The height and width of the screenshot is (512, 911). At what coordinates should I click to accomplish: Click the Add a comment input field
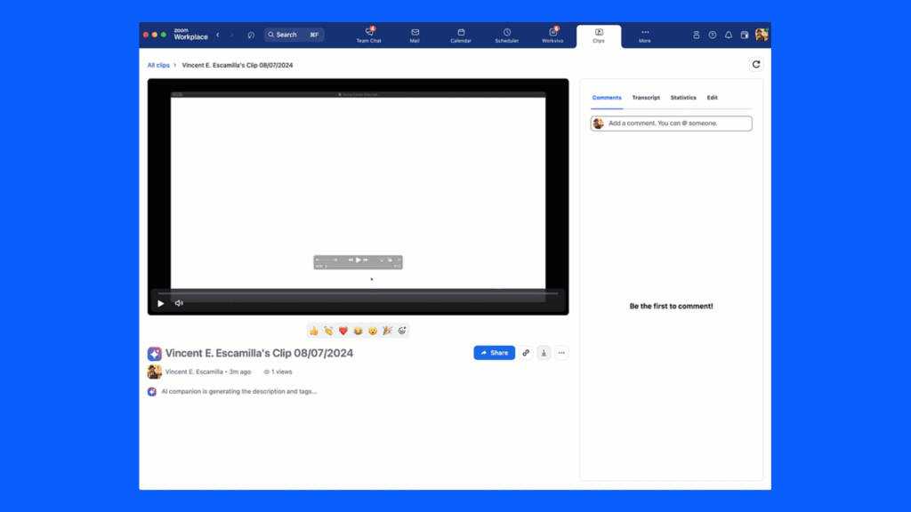pyautogui.click(x=671, y=123)
